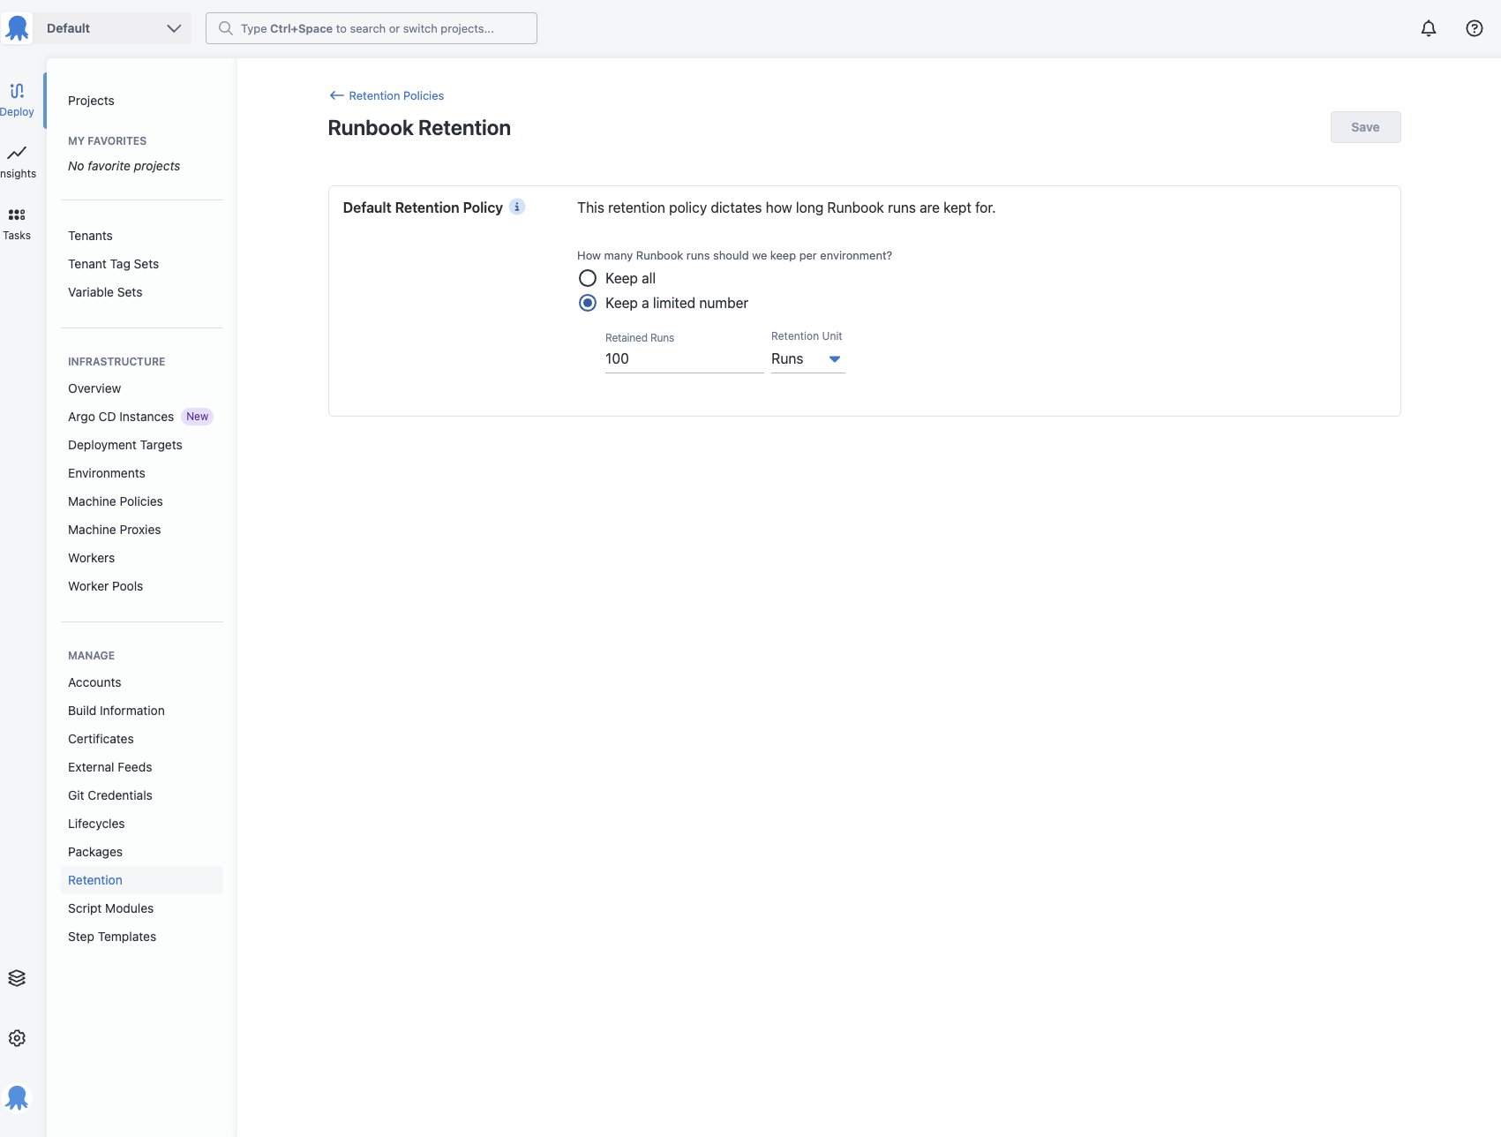Open Accounts page
The image size is (1501, 1137).
click(94, 682)
